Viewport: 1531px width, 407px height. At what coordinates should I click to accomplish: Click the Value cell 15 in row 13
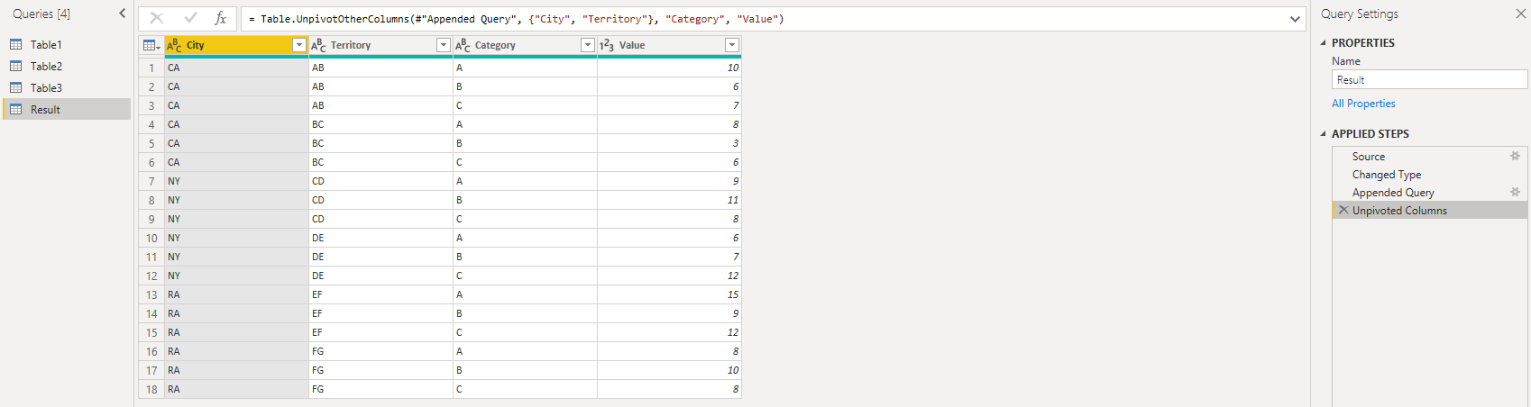tap(669, 294)
